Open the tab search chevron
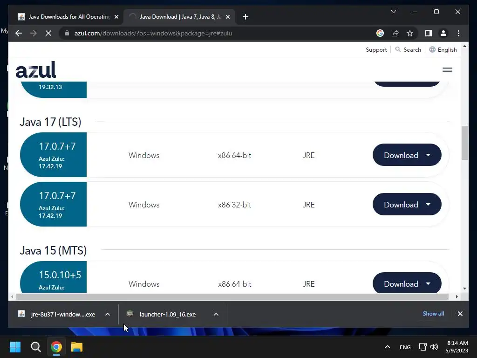This screenshot has height=358, width=477. click(x=393, y=12)
